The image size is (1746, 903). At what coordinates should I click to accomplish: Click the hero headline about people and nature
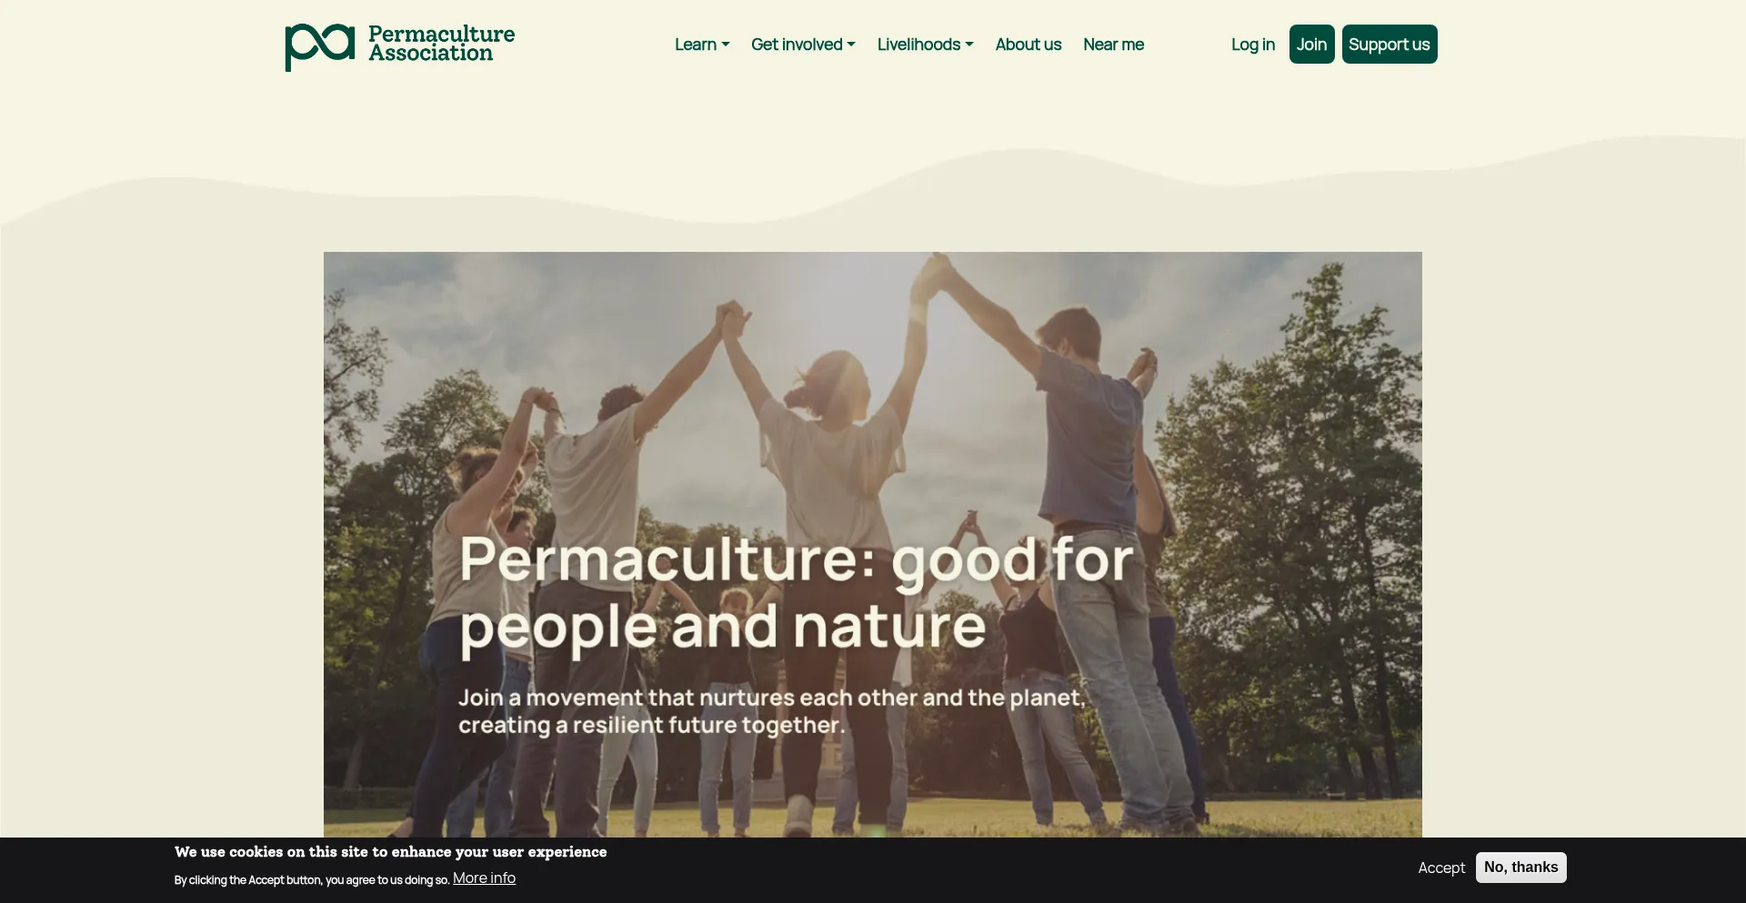coord(797,594)
